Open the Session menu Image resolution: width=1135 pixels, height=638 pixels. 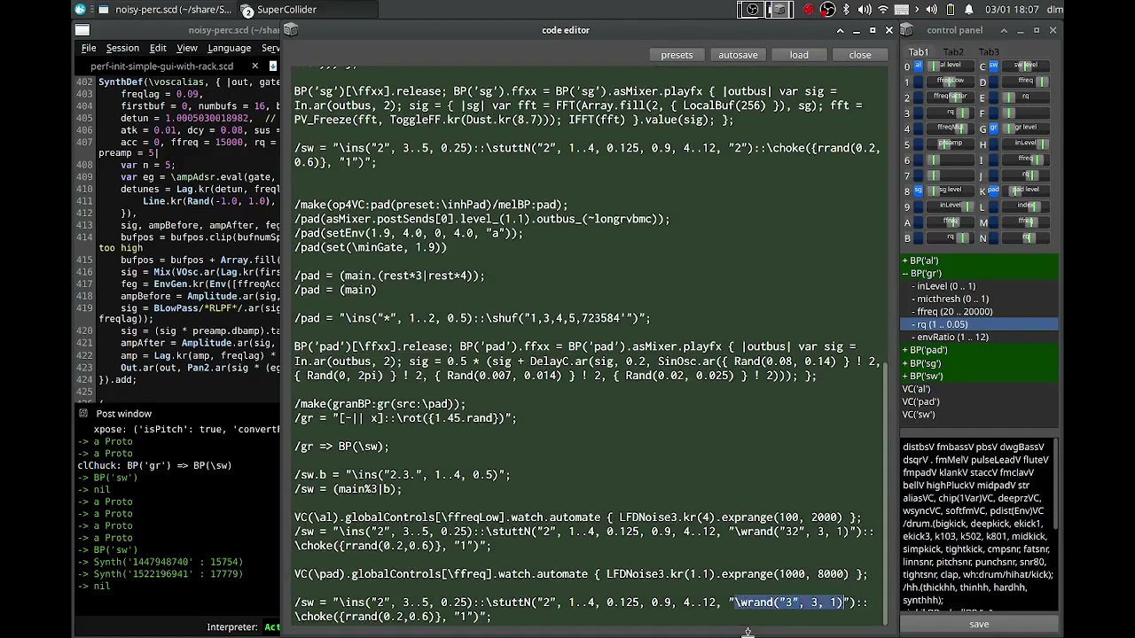point(122,48)
